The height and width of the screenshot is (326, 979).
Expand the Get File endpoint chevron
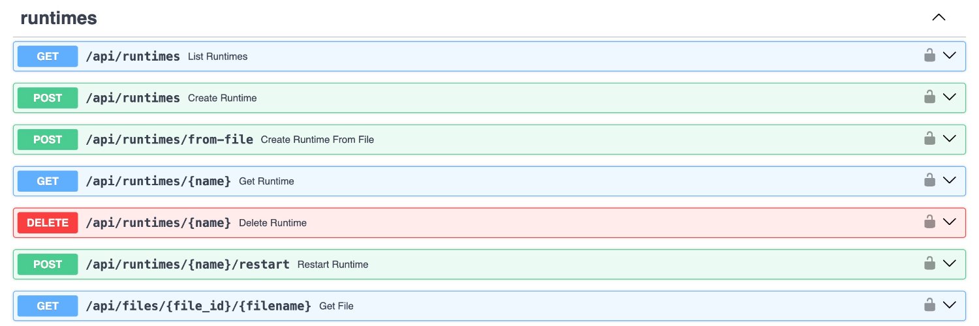pos(950,306)
